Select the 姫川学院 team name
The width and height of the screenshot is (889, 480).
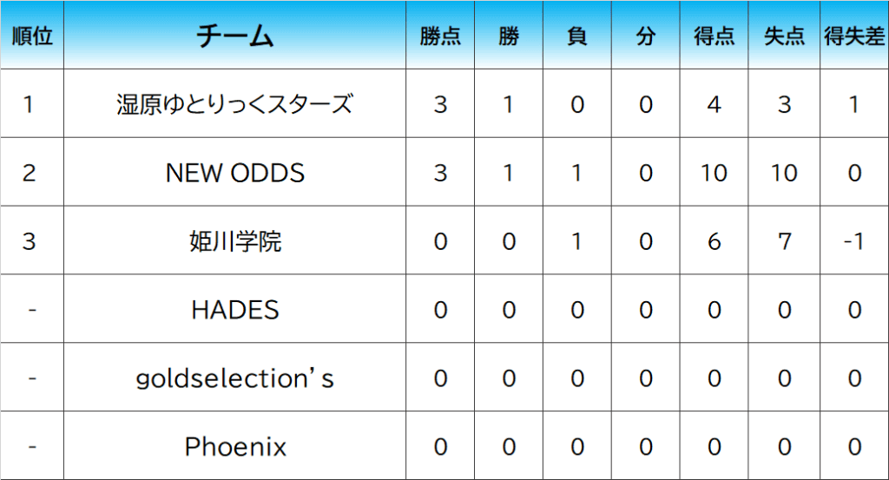point(235,241)
